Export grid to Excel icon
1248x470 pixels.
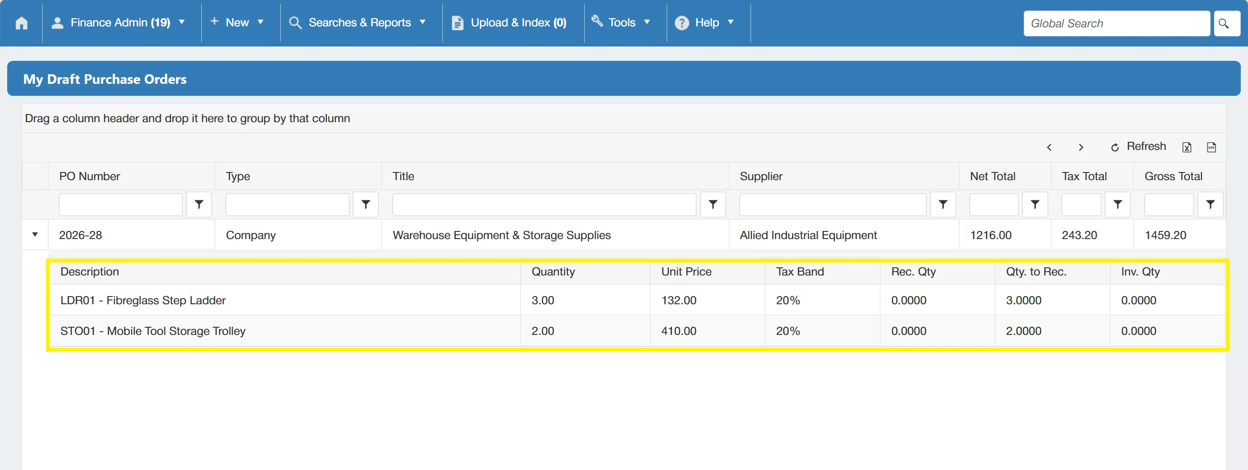pyautogui.click(x=1187, y=147)
